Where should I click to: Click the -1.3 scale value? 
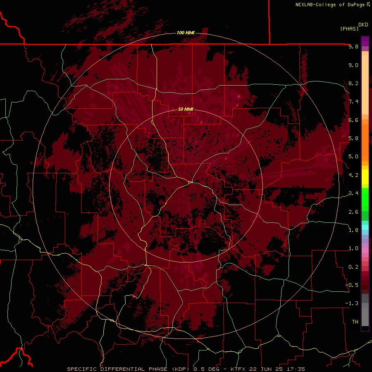click(352, 303)
